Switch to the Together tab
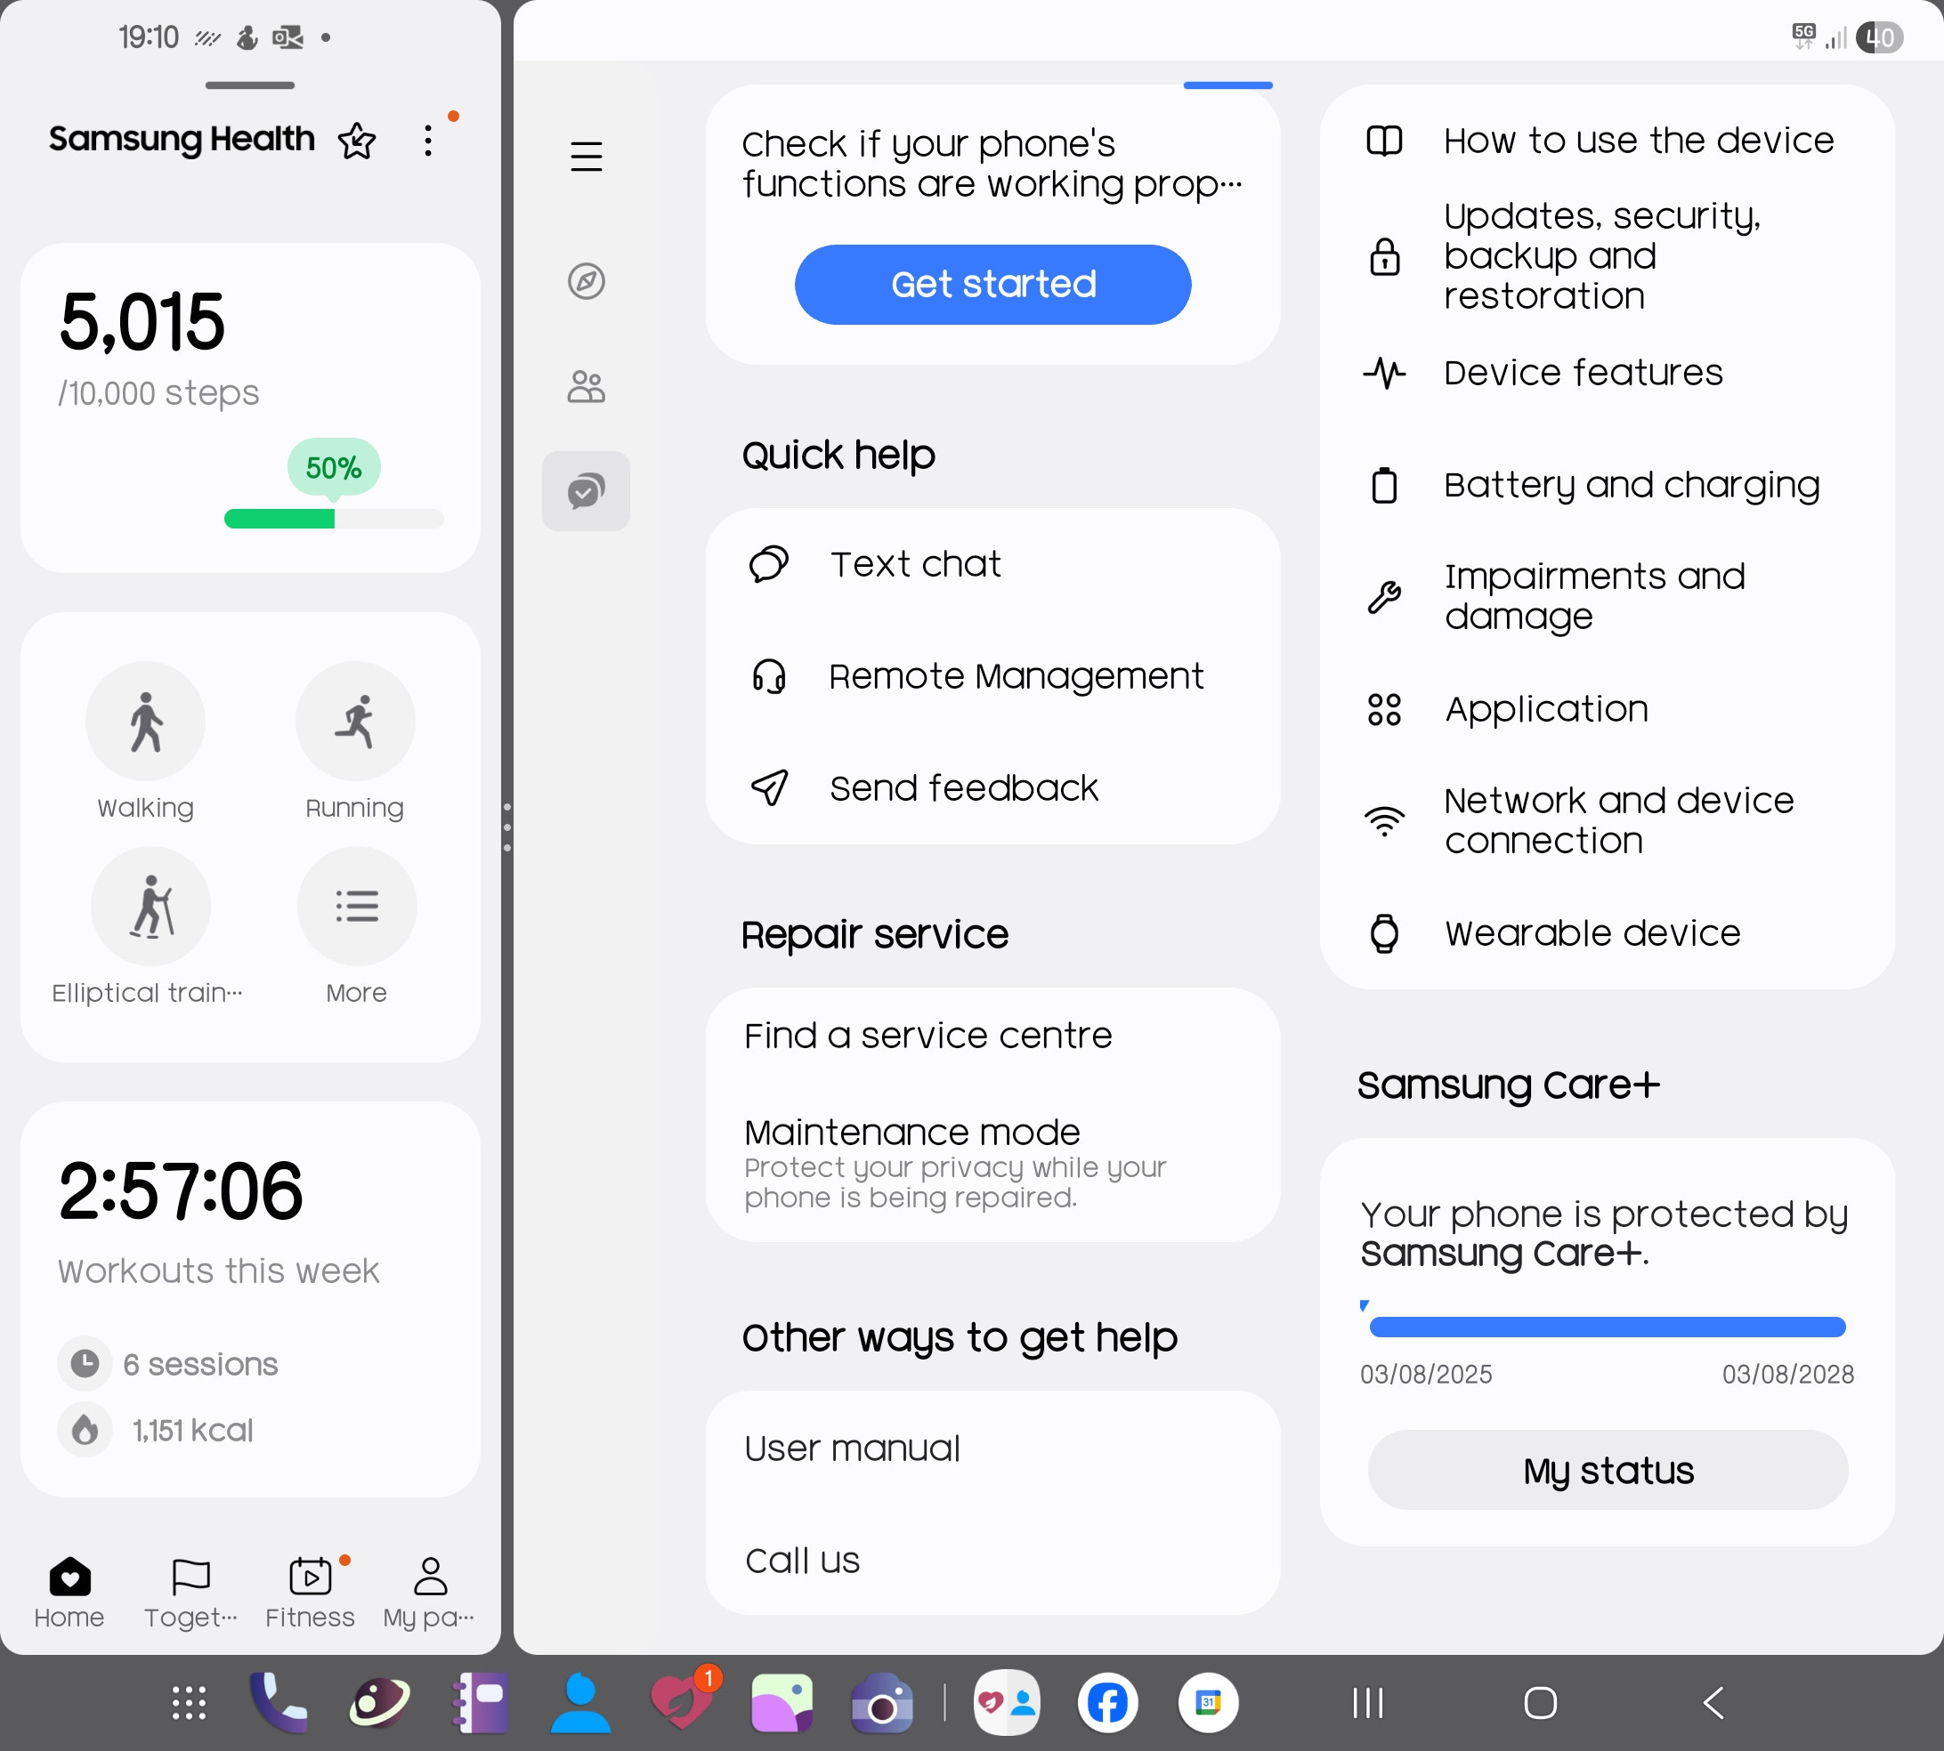Image resolution: width=1944 pixels, height=1751 pixels. pyautogui.click(x=190, y=1593)
